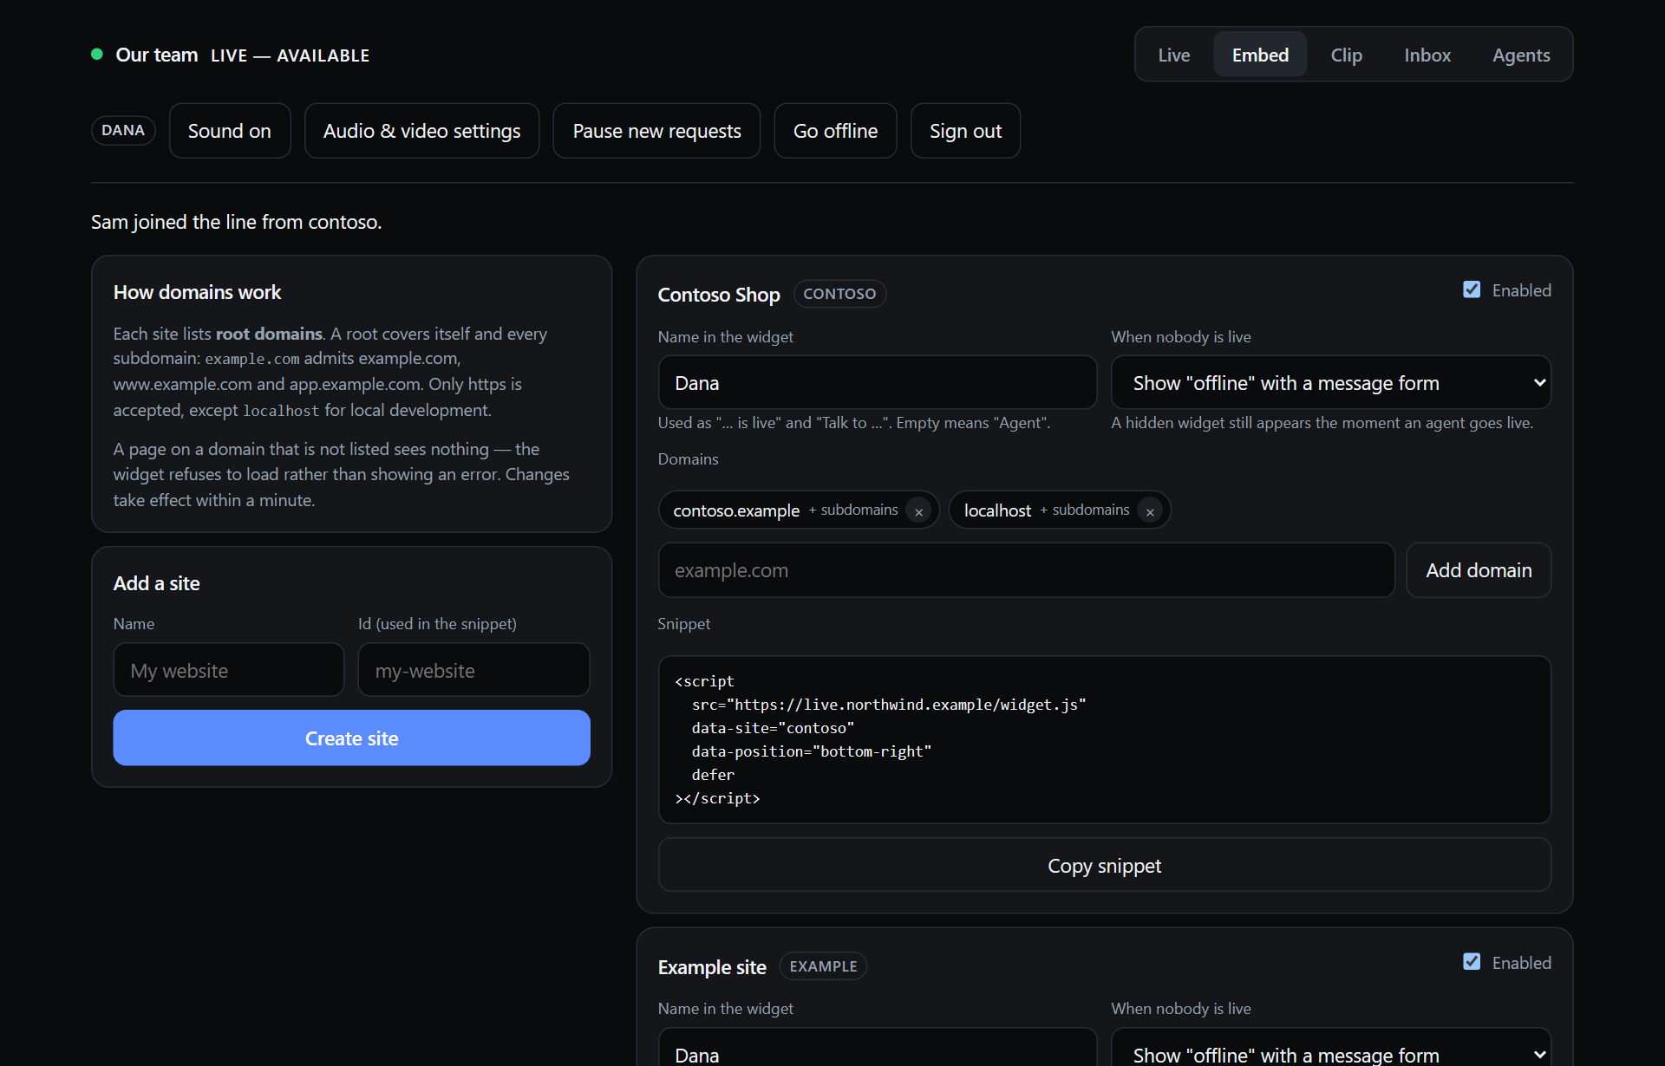Click the 'Add a site' heading
The image size is (1665, 1066).
(156, 583)
